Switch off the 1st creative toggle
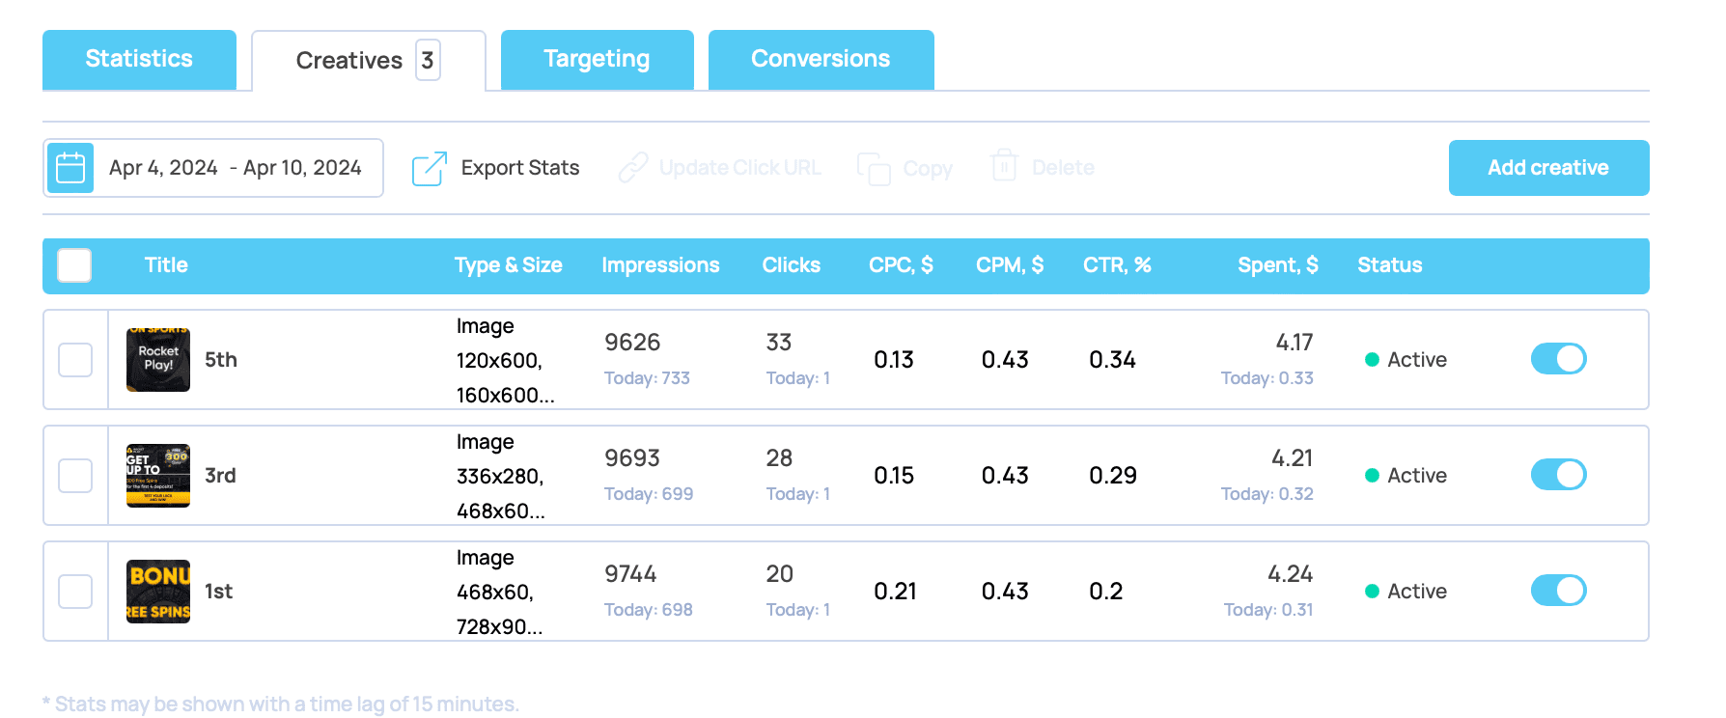Image resolution: width=1726 pixels, height=718 pixels. point(1558,591)
